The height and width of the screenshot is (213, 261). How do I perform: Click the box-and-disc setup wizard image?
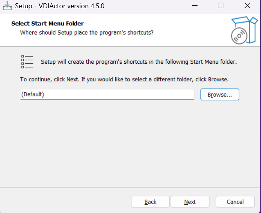click(244, 30)
